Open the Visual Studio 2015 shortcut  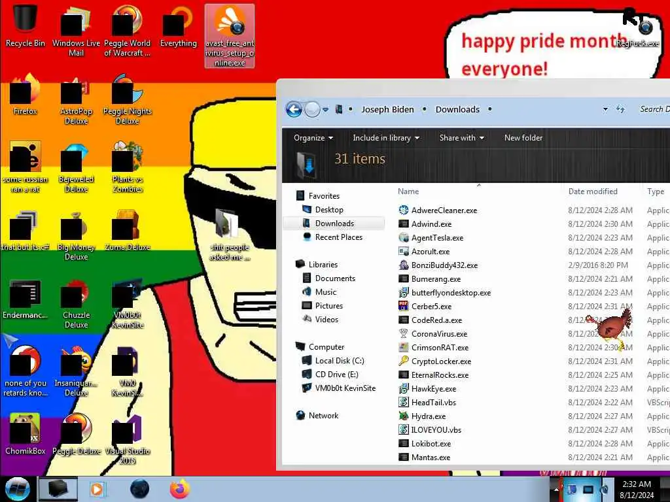[128, 440]
